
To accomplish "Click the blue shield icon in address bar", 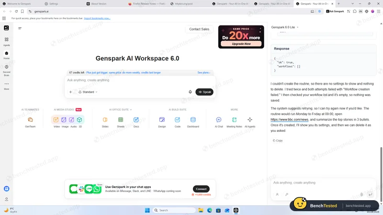I will (319, 11).
